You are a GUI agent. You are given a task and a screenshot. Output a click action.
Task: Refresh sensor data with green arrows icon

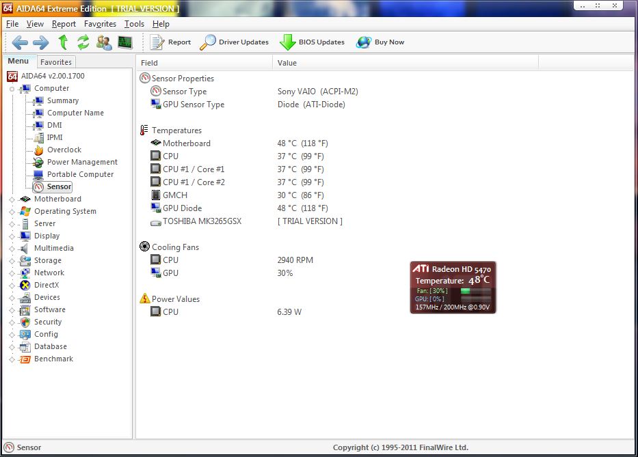(x=83, y=42)
